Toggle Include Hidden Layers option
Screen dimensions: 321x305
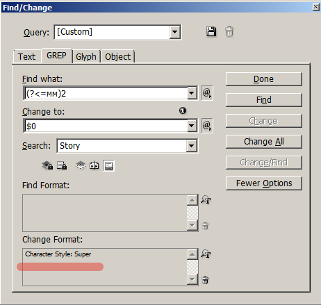pyautogui.click(x=81, y=165)
